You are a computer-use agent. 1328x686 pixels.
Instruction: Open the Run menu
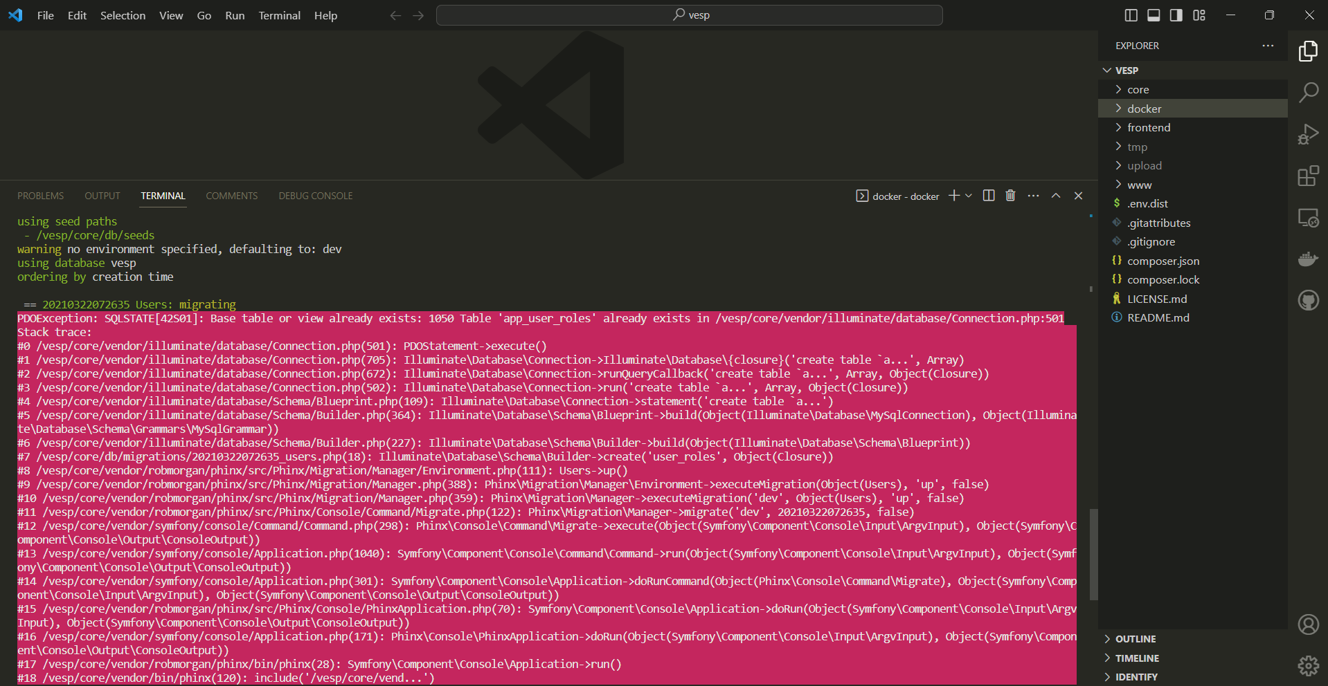[235, 15]
